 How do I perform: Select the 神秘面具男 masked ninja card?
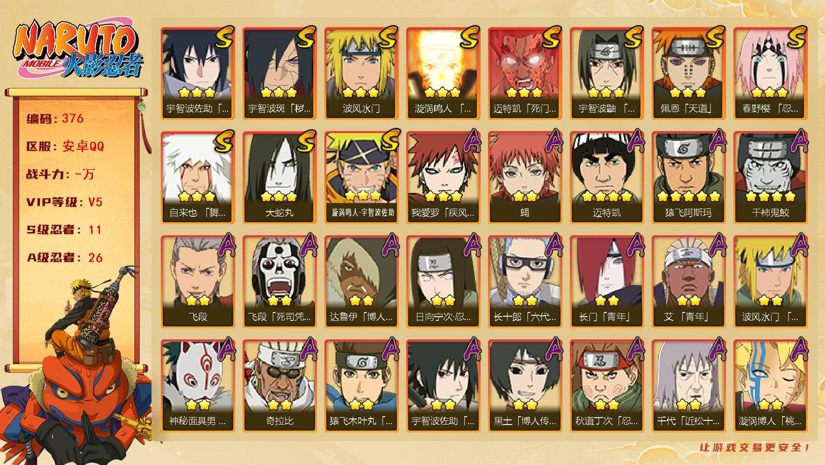197,386
